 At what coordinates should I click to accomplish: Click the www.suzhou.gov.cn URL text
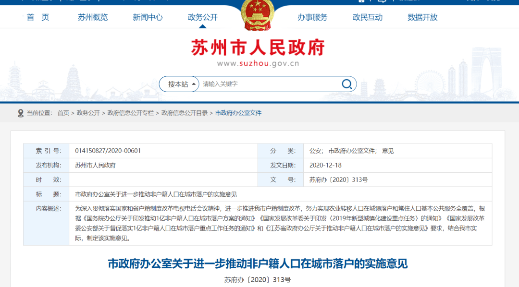(258, 63)
